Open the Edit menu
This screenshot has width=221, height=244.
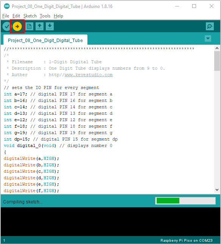pyautogui.click(x=16, y=16)
